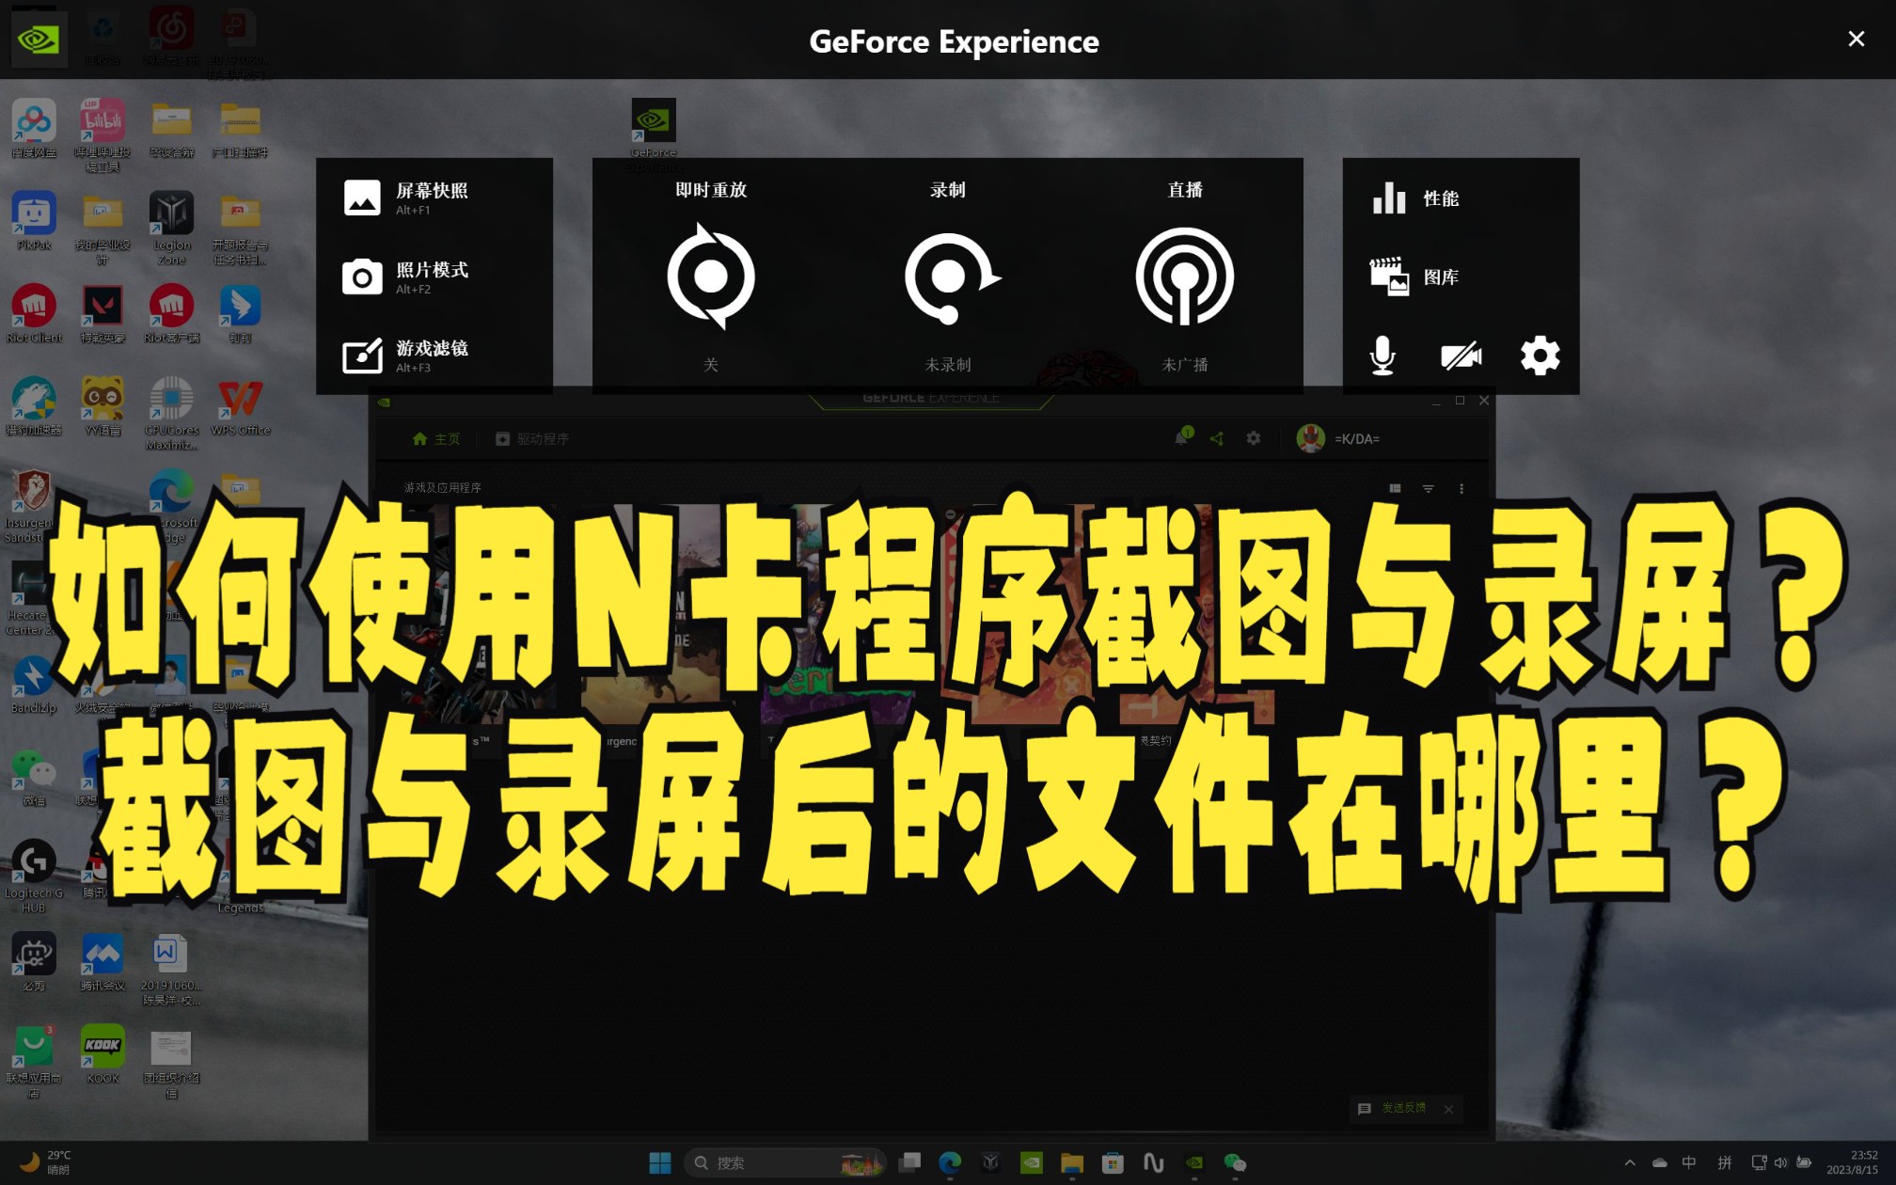The image size is (1896, 1185).
Task: Open File Explorer from the taskbar
Action: tap(1072, 1162)
